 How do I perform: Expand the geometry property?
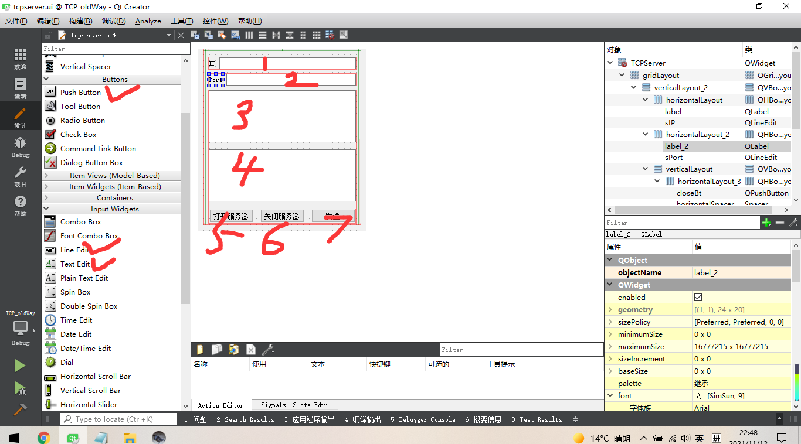click(x=610, y=309)
